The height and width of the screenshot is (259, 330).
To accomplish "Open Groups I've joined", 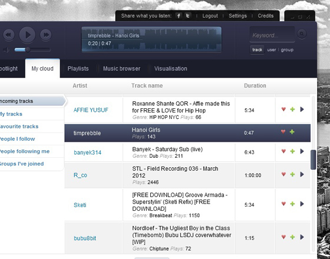I will click(22, 164).
